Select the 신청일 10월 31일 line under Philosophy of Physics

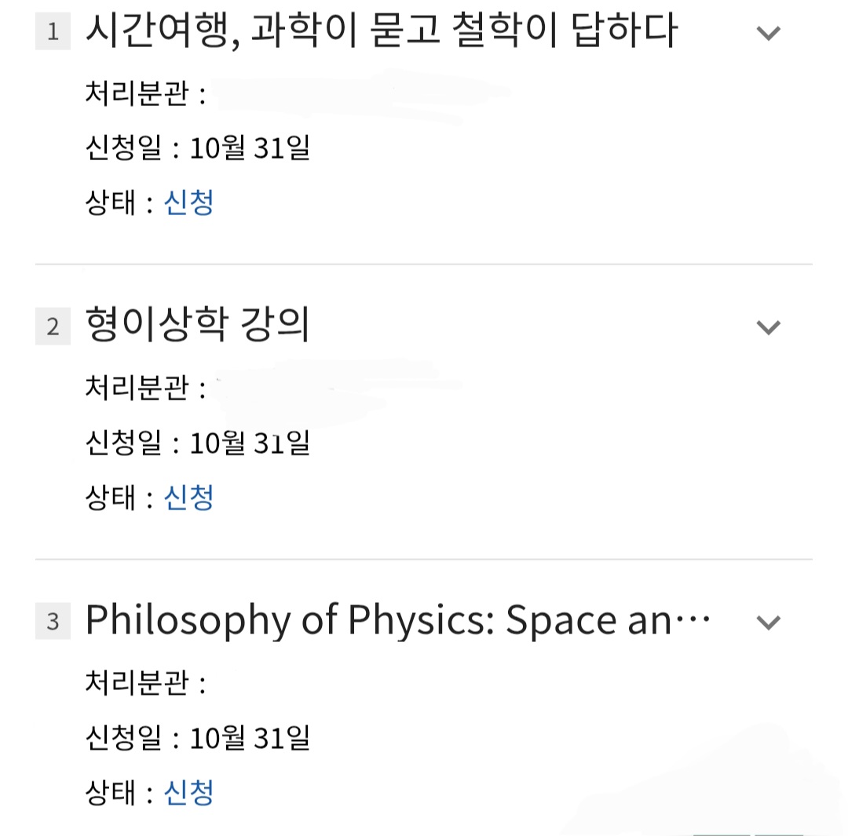[x=197, y=737]
